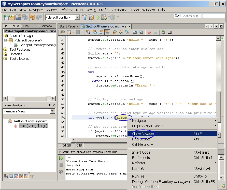The height and width of the screenshot is (190, 227).
Task: Select GetInputFromKeyboard.java in Projects tree
Action: [37, 45]
